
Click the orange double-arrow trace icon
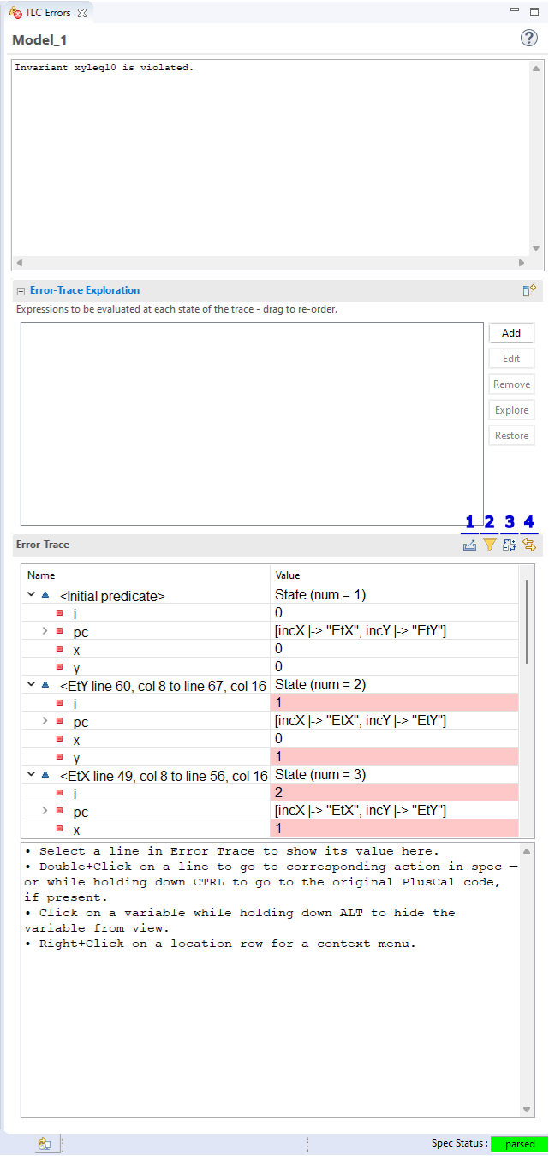(529, 545)
